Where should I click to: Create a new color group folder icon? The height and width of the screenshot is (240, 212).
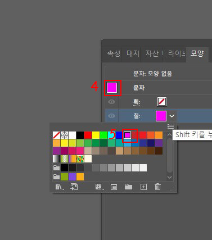(x=128, y=187)
